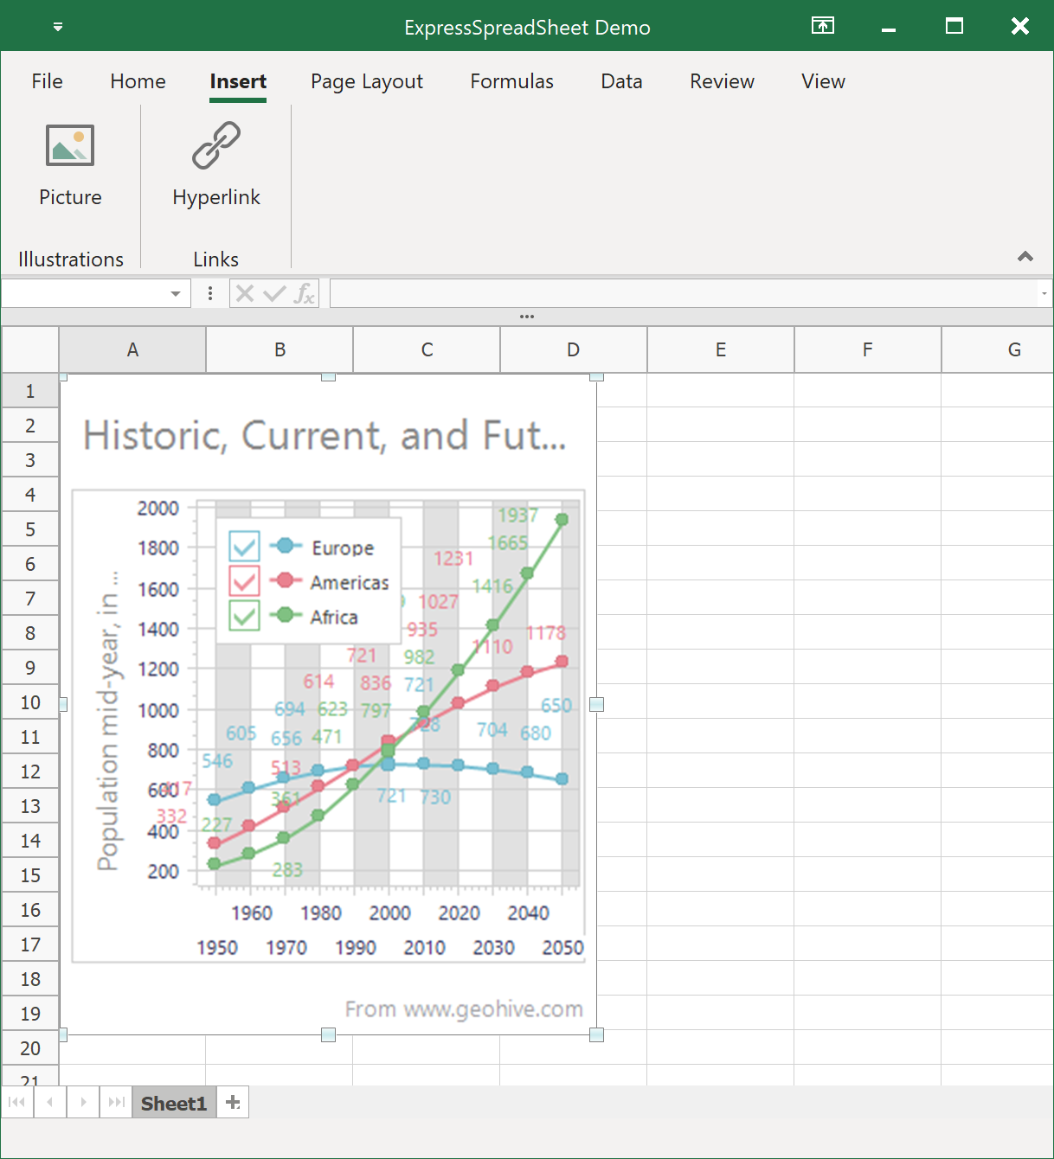Click the enter checkmark formula bar icon
The image size is (1054, 1159).
[274, 294]
